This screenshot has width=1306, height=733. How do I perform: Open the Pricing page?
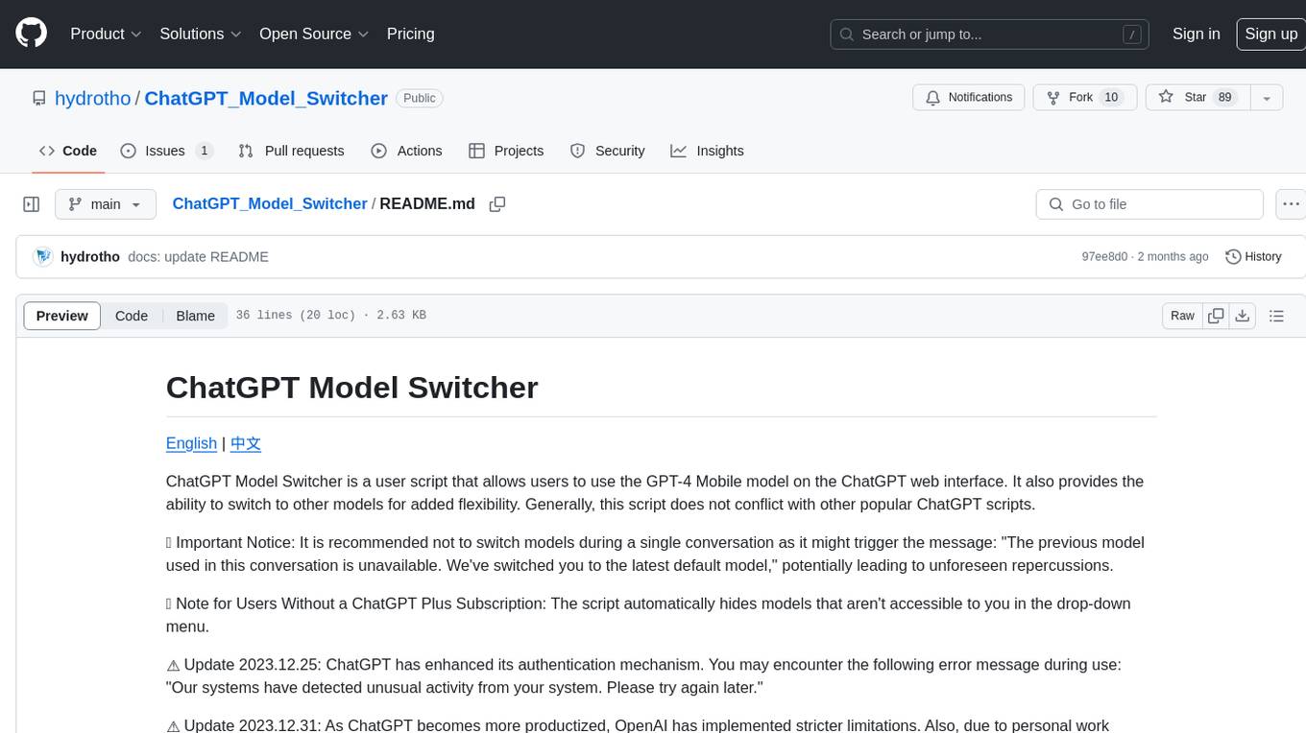410,34
